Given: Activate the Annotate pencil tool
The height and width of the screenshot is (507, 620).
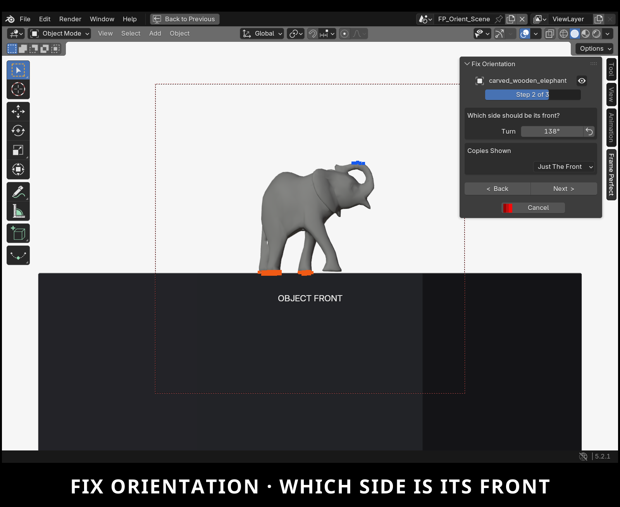Looking at the screenshot, I should pyautogui.click(x=18, y=192).
